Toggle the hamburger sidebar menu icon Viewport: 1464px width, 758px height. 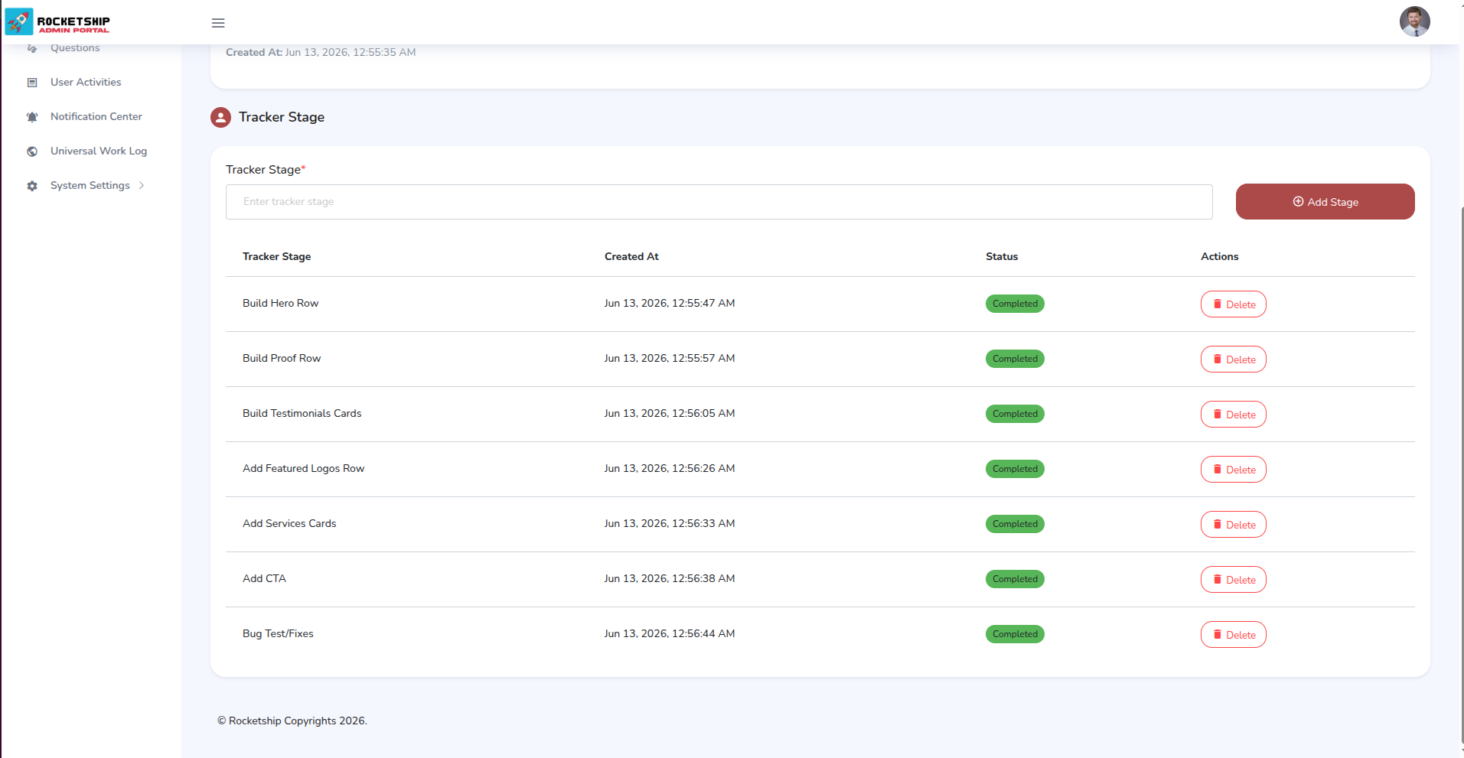218,23
